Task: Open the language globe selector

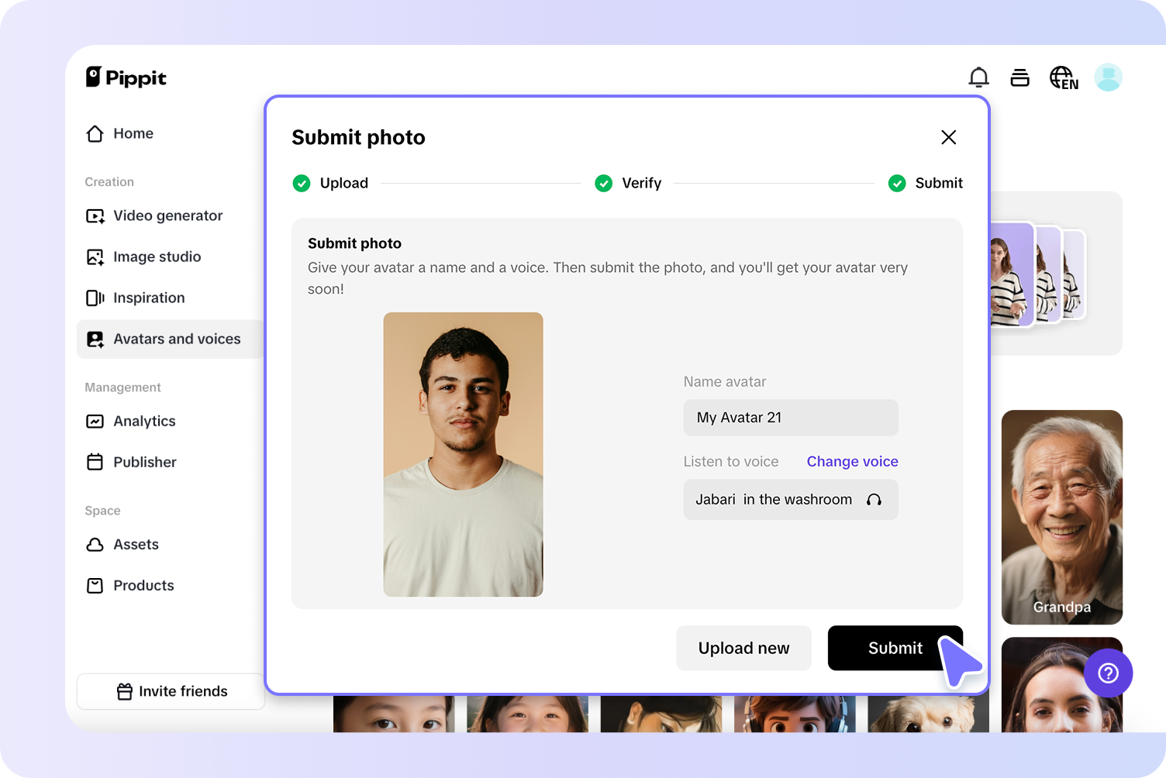Action: tap(1064, 77)
